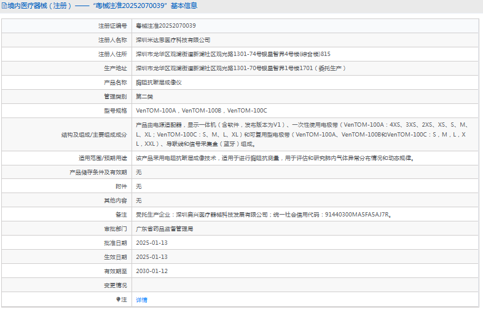Click the 2025-01-13 value in the 生效日期 row
483x310 pixels.
pos(152,257)
